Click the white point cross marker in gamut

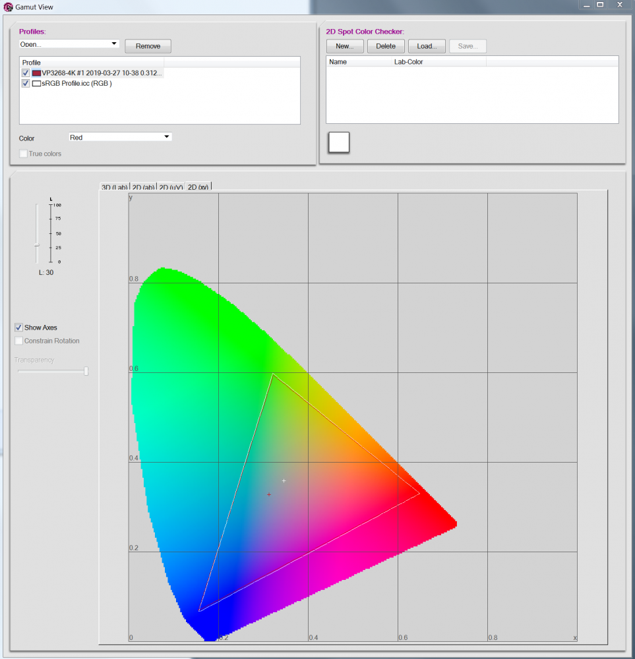click(284, 480)
